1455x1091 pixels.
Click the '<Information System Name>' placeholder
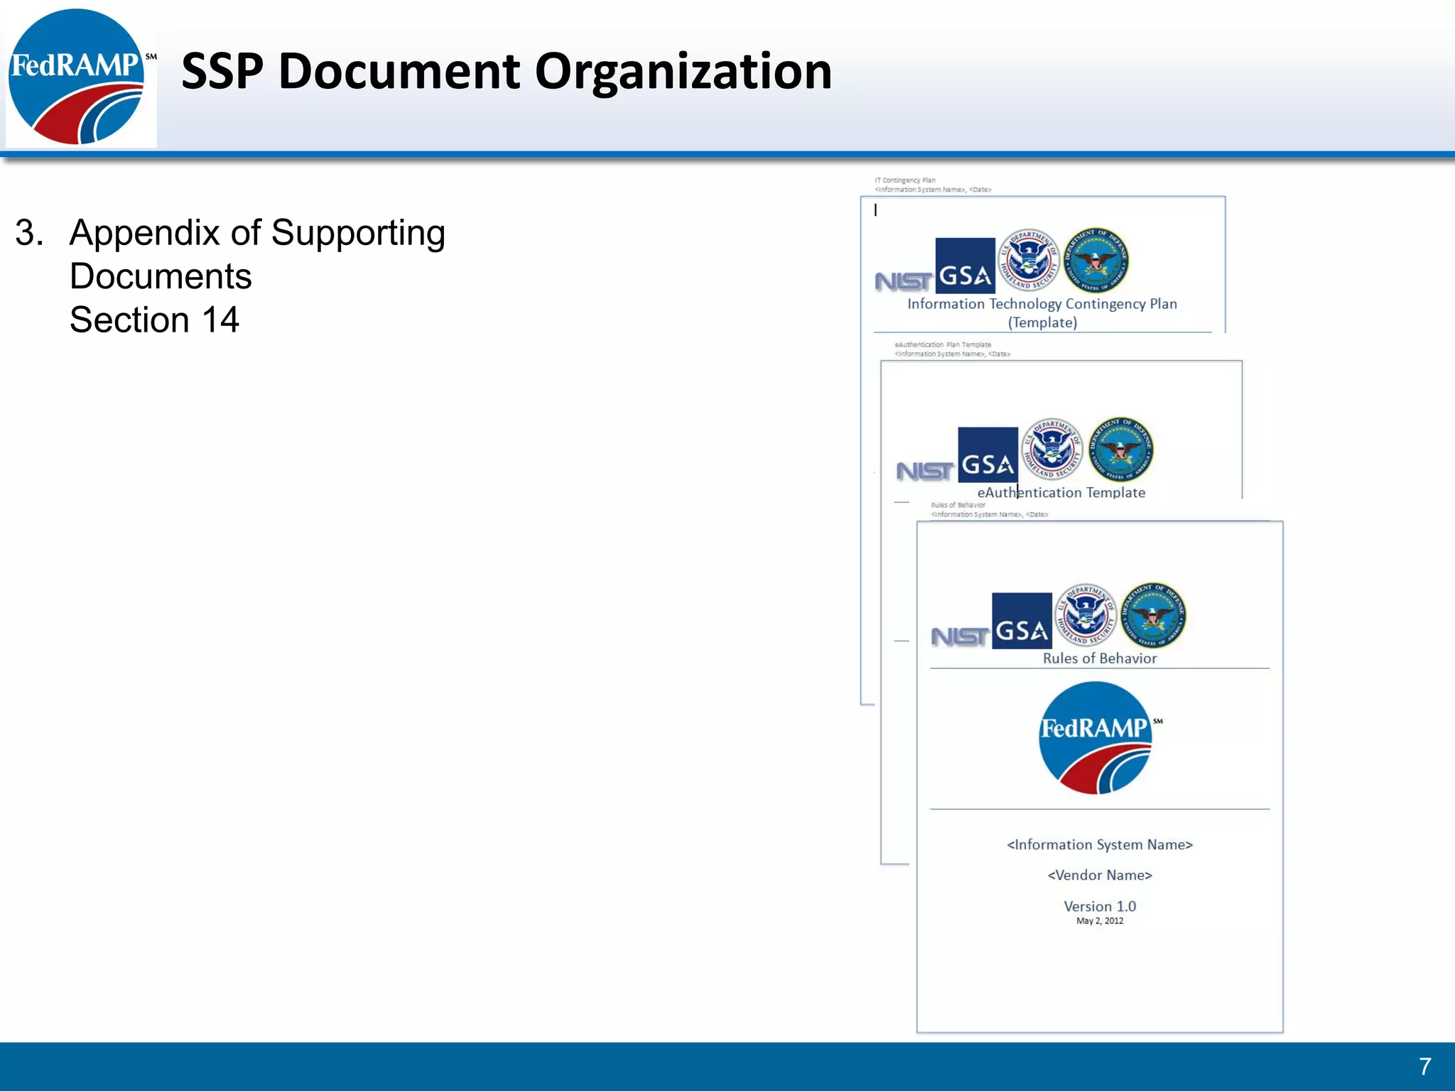pyautogui.click(x=1100, y=845)
